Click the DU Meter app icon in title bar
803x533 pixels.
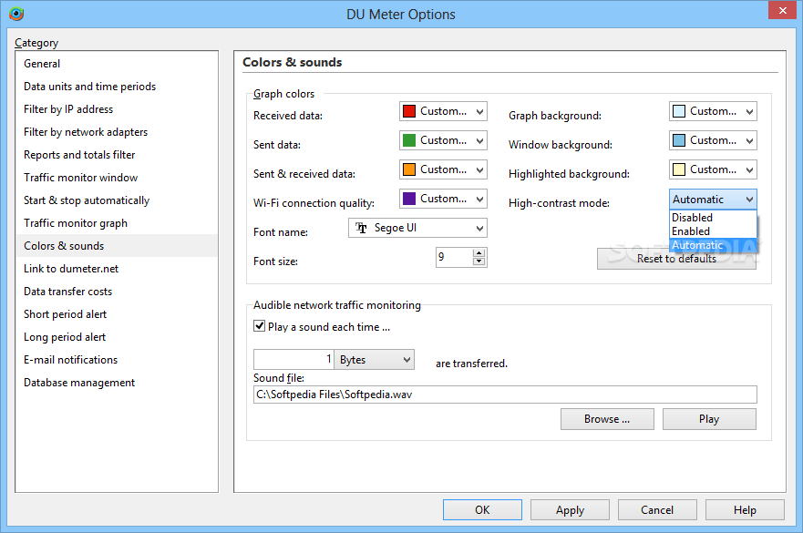click(x=16, y=14)
